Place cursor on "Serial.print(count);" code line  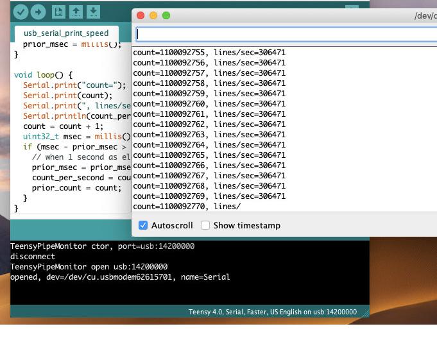(x=58, y=95)
